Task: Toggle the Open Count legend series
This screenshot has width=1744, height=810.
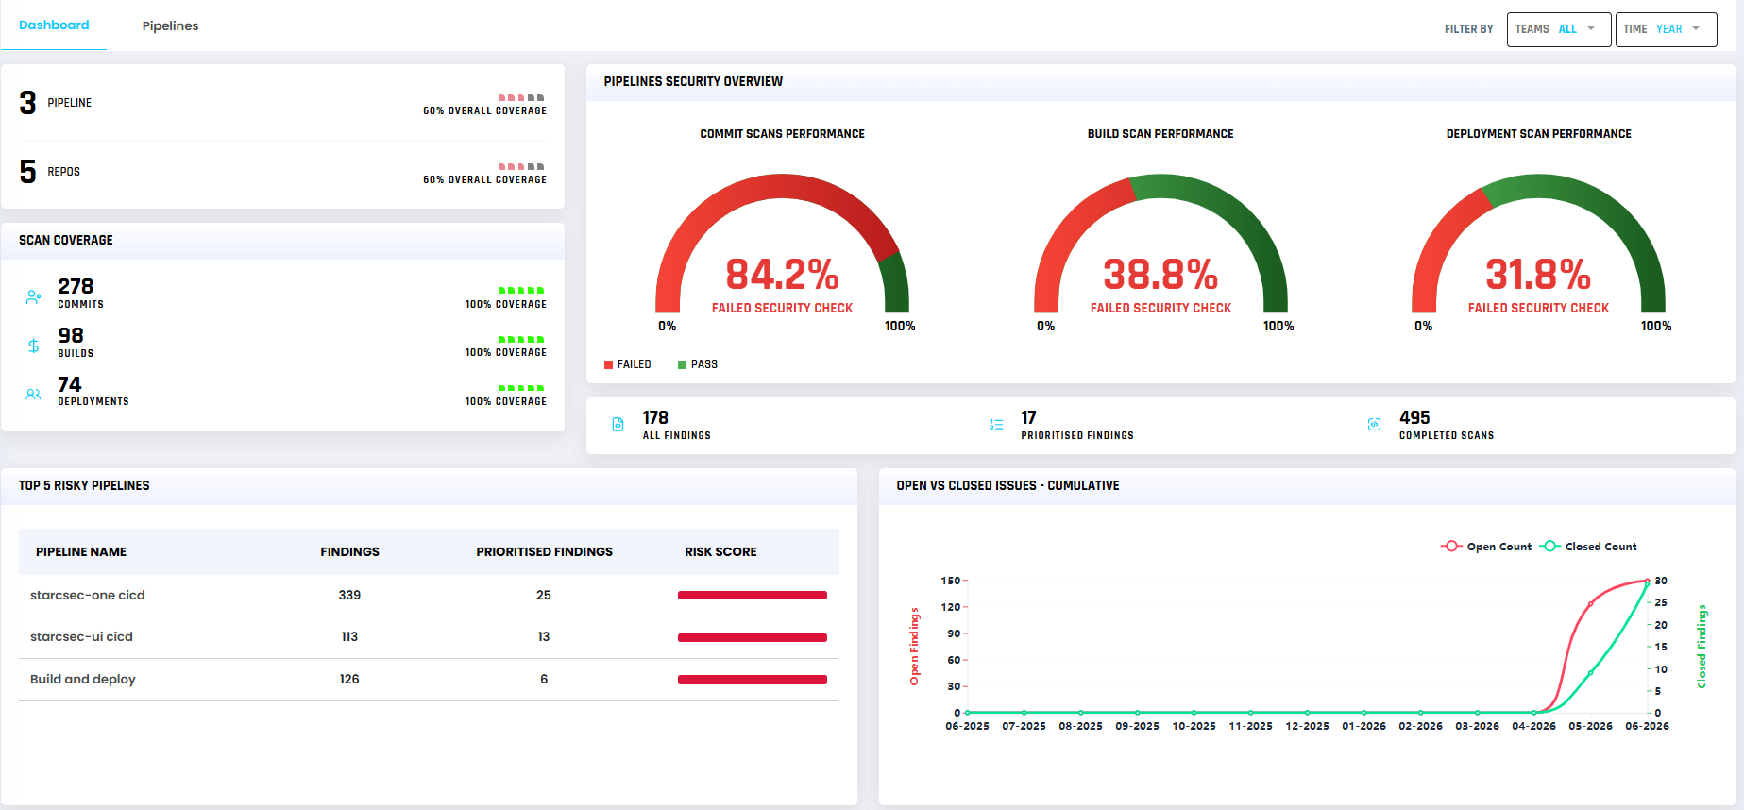Action: click(1486, 547)
